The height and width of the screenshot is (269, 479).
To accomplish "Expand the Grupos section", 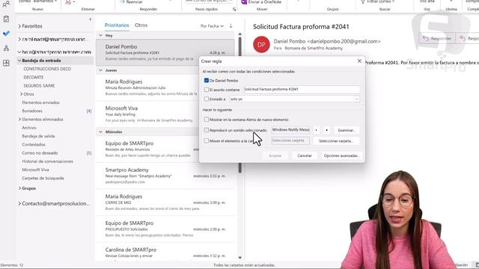I will click(x=19, y=188).
